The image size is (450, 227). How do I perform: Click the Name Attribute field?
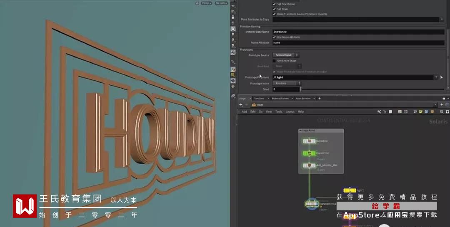coord(358,43)
